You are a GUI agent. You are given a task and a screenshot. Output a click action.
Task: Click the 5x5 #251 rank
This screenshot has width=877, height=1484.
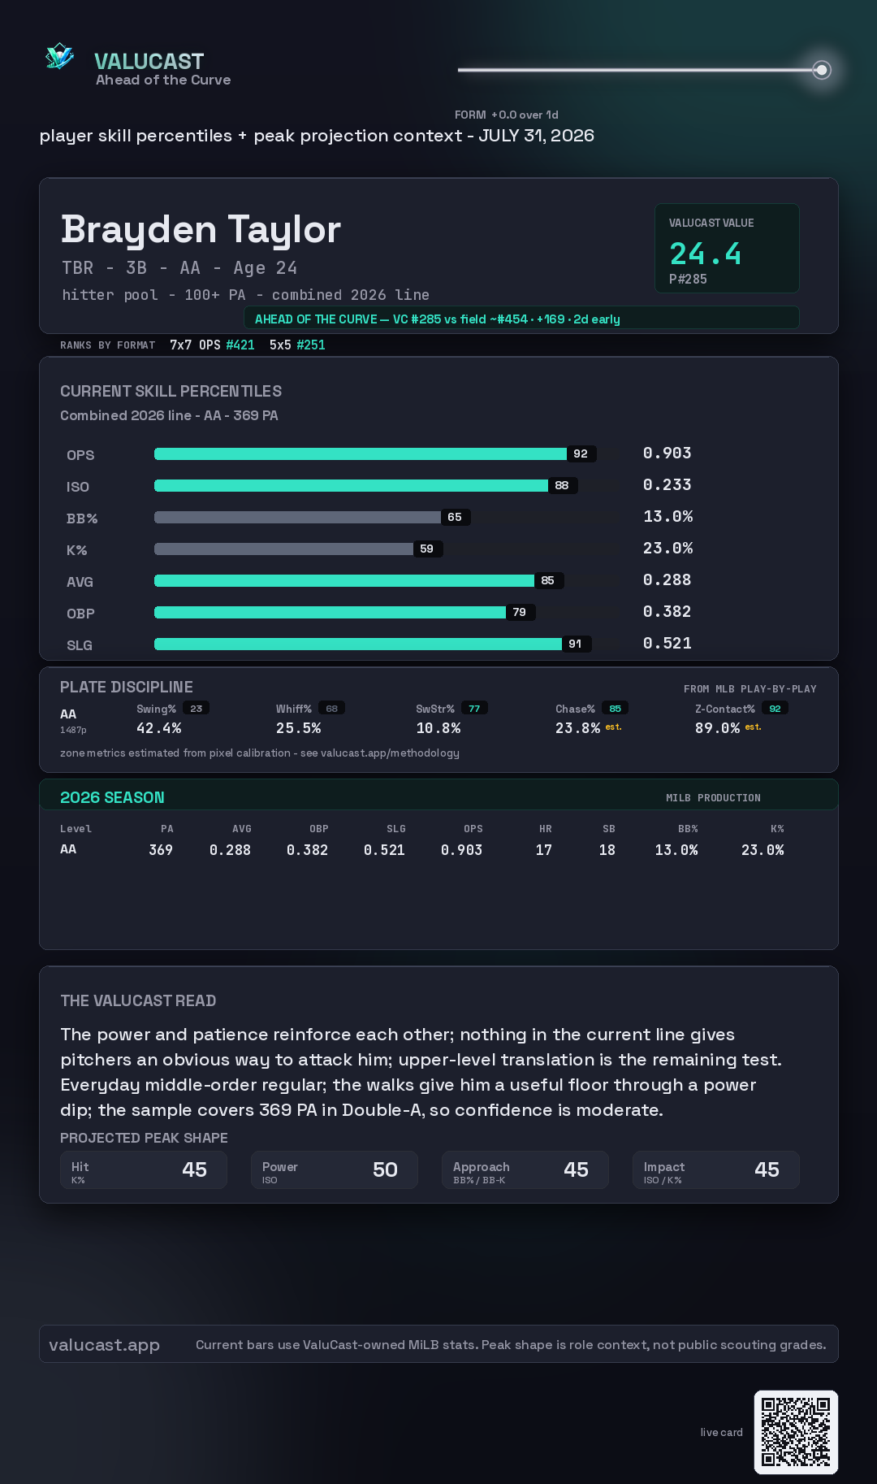coord(297,345)
